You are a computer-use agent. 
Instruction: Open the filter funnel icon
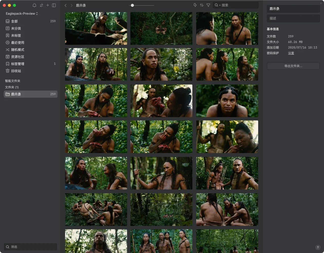(x=208, y=5)
